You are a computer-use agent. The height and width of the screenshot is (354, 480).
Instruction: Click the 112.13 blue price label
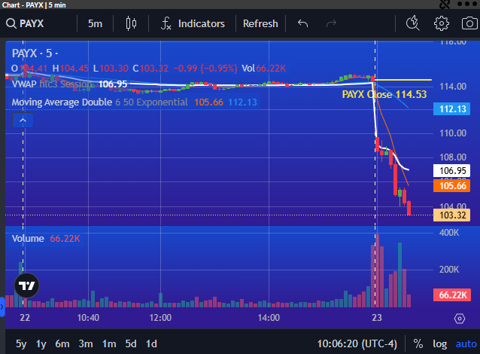tap(452, 108)
